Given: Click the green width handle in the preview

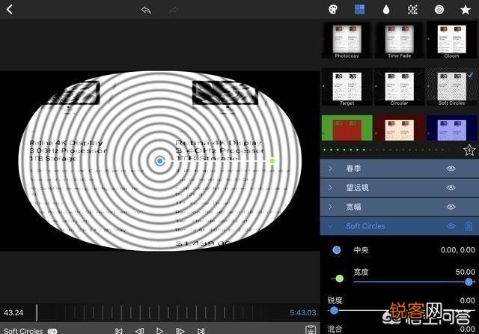Looking at the screenshot, I should [272, 161].
